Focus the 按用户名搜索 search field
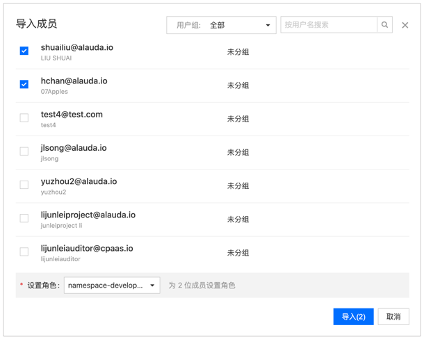Image resolution: width=424 pixels, height=339 pixels. 328,25
